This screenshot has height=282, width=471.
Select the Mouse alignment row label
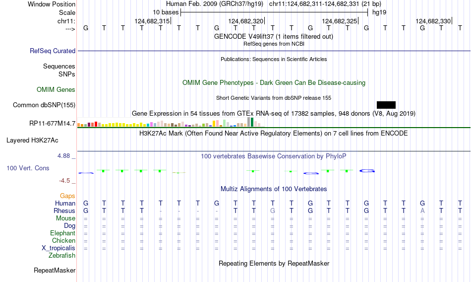coord(65,218)
